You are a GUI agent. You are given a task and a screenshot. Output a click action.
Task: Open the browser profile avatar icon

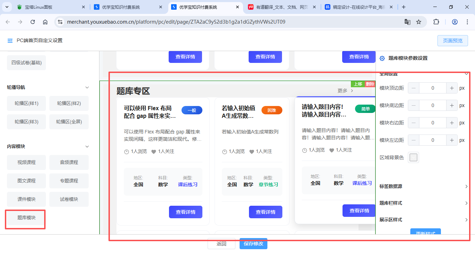(455, 22)
